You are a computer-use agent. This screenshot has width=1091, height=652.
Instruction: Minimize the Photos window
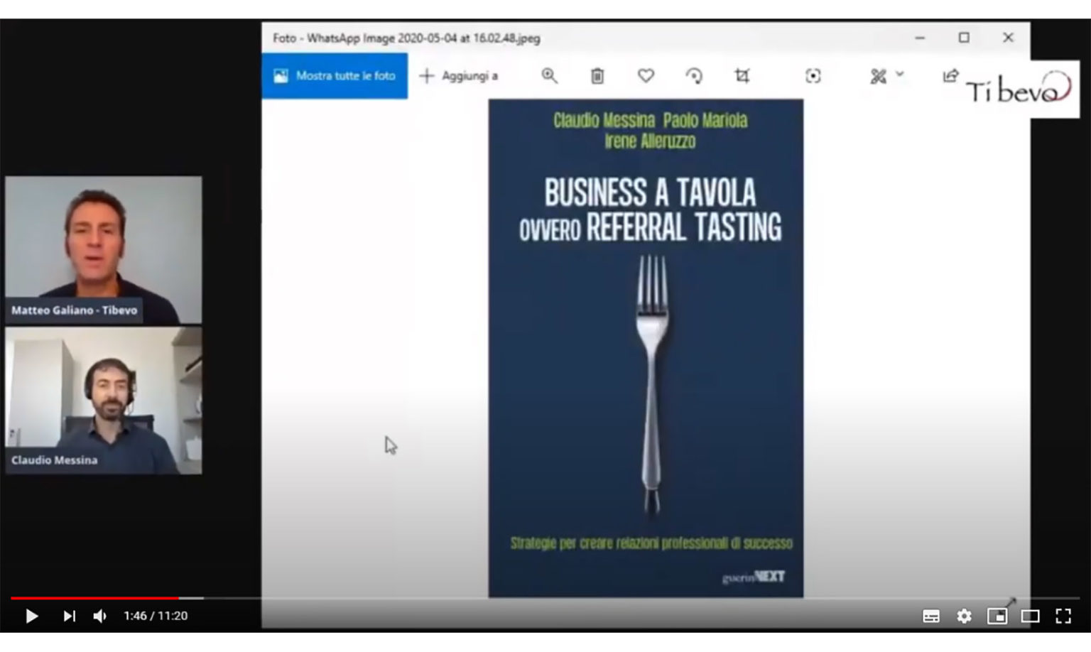[920, 38]
